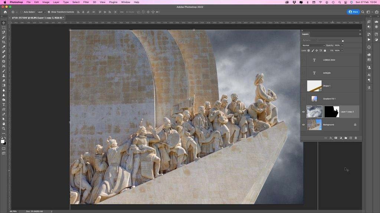The height and width of the screenshot is (213, 380).
Task: Click lock all padlock icon
Action: (325, 50)
